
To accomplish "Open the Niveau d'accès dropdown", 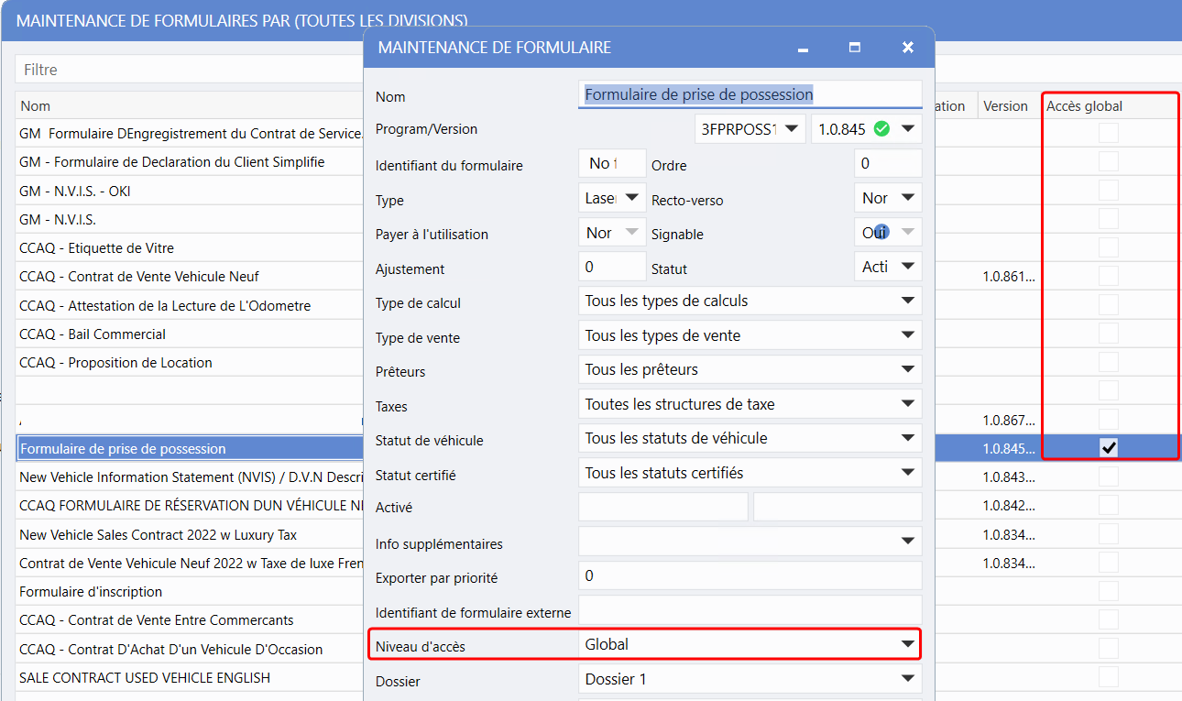I will coord(907,645).
